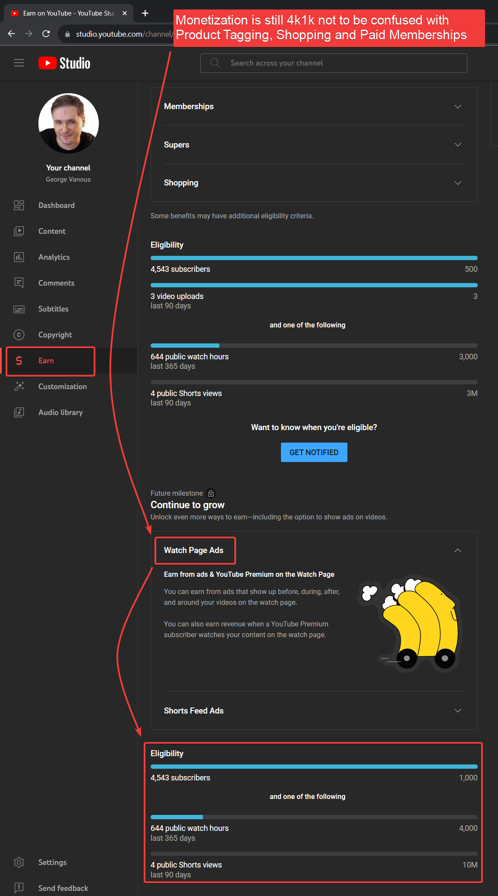Click the search across your channel field
Screen dimensions: 498x896
click(334, 63)
